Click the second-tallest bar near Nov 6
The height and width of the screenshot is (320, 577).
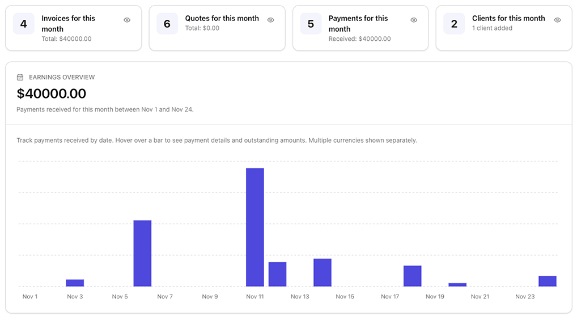pos(142,253)
